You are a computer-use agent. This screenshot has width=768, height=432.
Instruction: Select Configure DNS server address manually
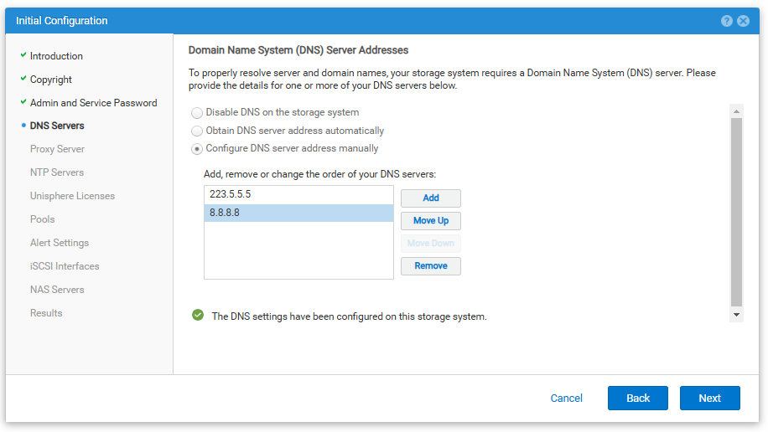pos(197,149)
